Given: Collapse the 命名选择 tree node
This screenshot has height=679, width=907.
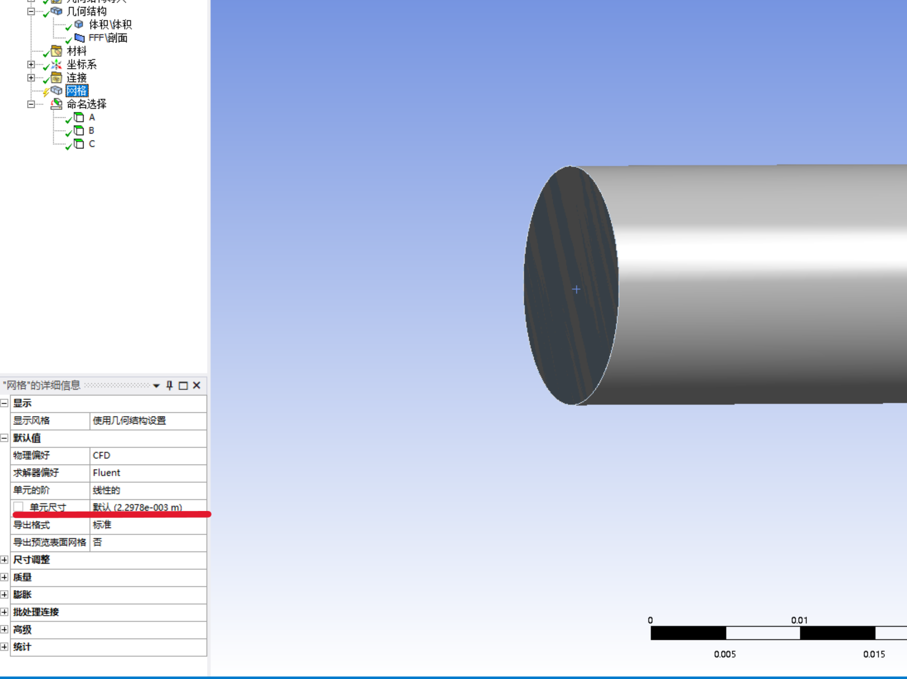Looking at the screenshot, I should pyautogui.click(x=31, y=104).
